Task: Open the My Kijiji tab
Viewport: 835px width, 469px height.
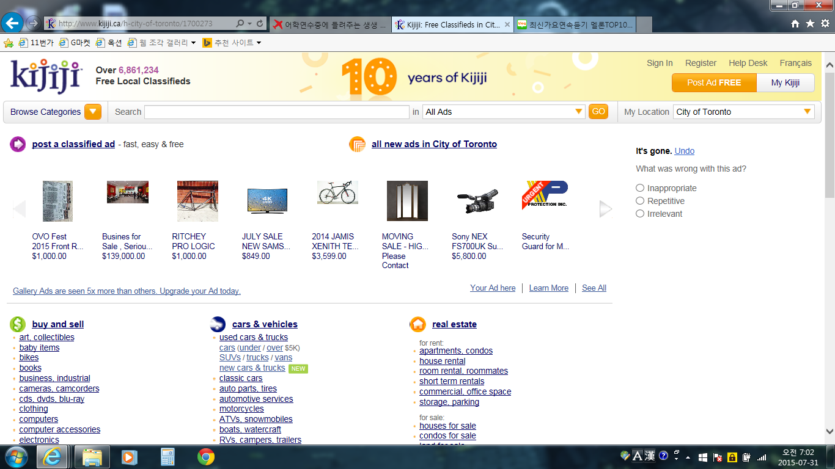Action: click(785, 82)
